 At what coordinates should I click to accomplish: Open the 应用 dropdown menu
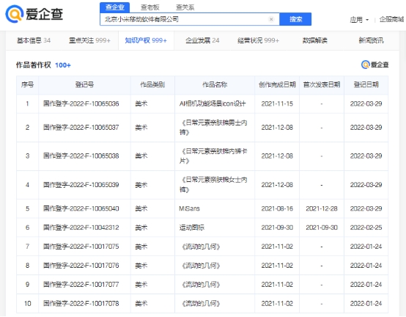point(359,20)
